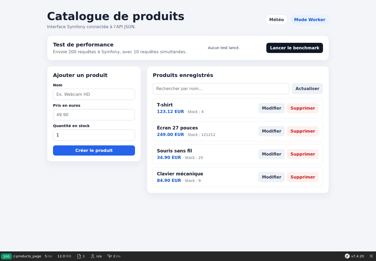Delete the T-shirt product

click(x=303, y=108)
